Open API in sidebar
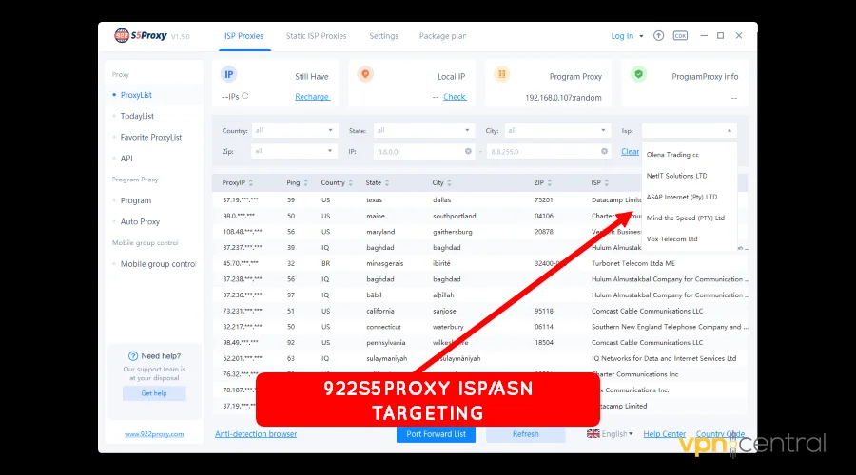 126,159
